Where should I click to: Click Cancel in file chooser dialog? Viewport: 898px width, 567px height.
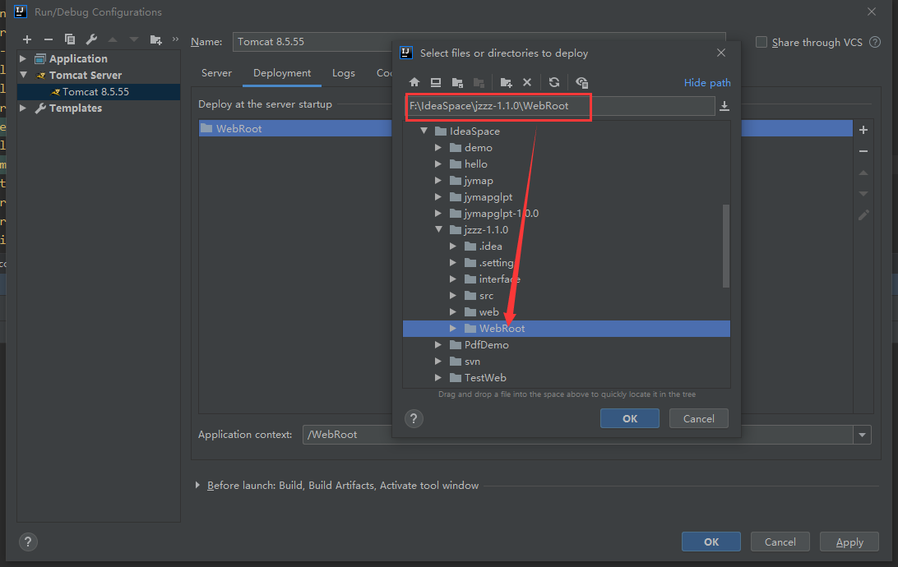coord(699,419)
